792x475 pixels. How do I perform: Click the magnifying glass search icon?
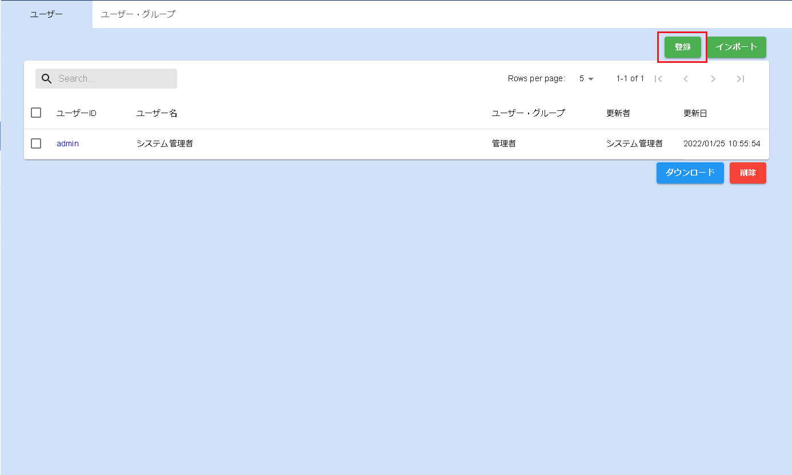(x=47, y=79)
